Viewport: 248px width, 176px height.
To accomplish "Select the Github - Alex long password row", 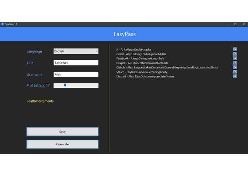I will (x=167, y=68).
